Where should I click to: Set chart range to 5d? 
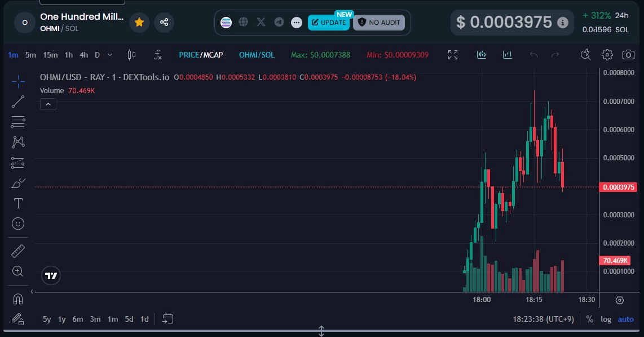129,319
